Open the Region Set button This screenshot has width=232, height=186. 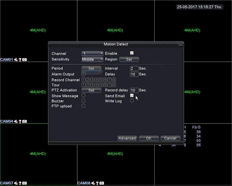pyautogui.click(x=129, y=59)
